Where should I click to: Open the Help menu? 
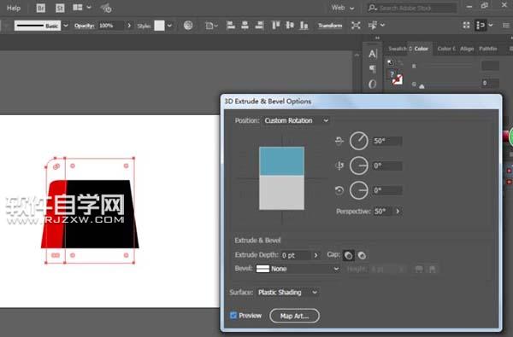click(14, 9)
